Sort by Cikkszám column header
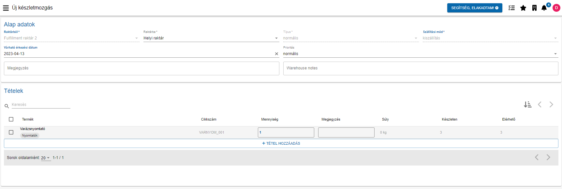562x189 pixels. (x=209, y=119)
